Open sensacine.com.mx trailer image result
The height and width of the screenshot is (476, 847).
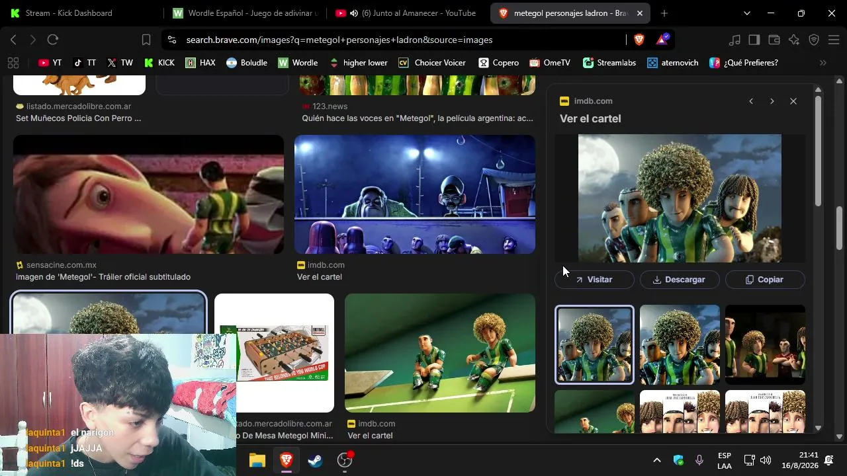[x=148, y=194]
